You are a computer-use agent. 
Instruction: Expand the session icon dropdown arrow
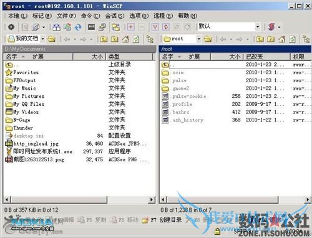pyautogui.click(x=279, y=27)
